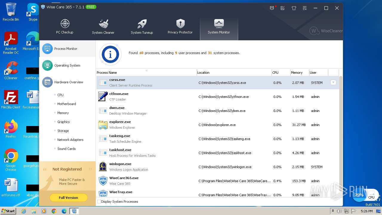Open artforums.rtf desktop file

tap(11, 188)
